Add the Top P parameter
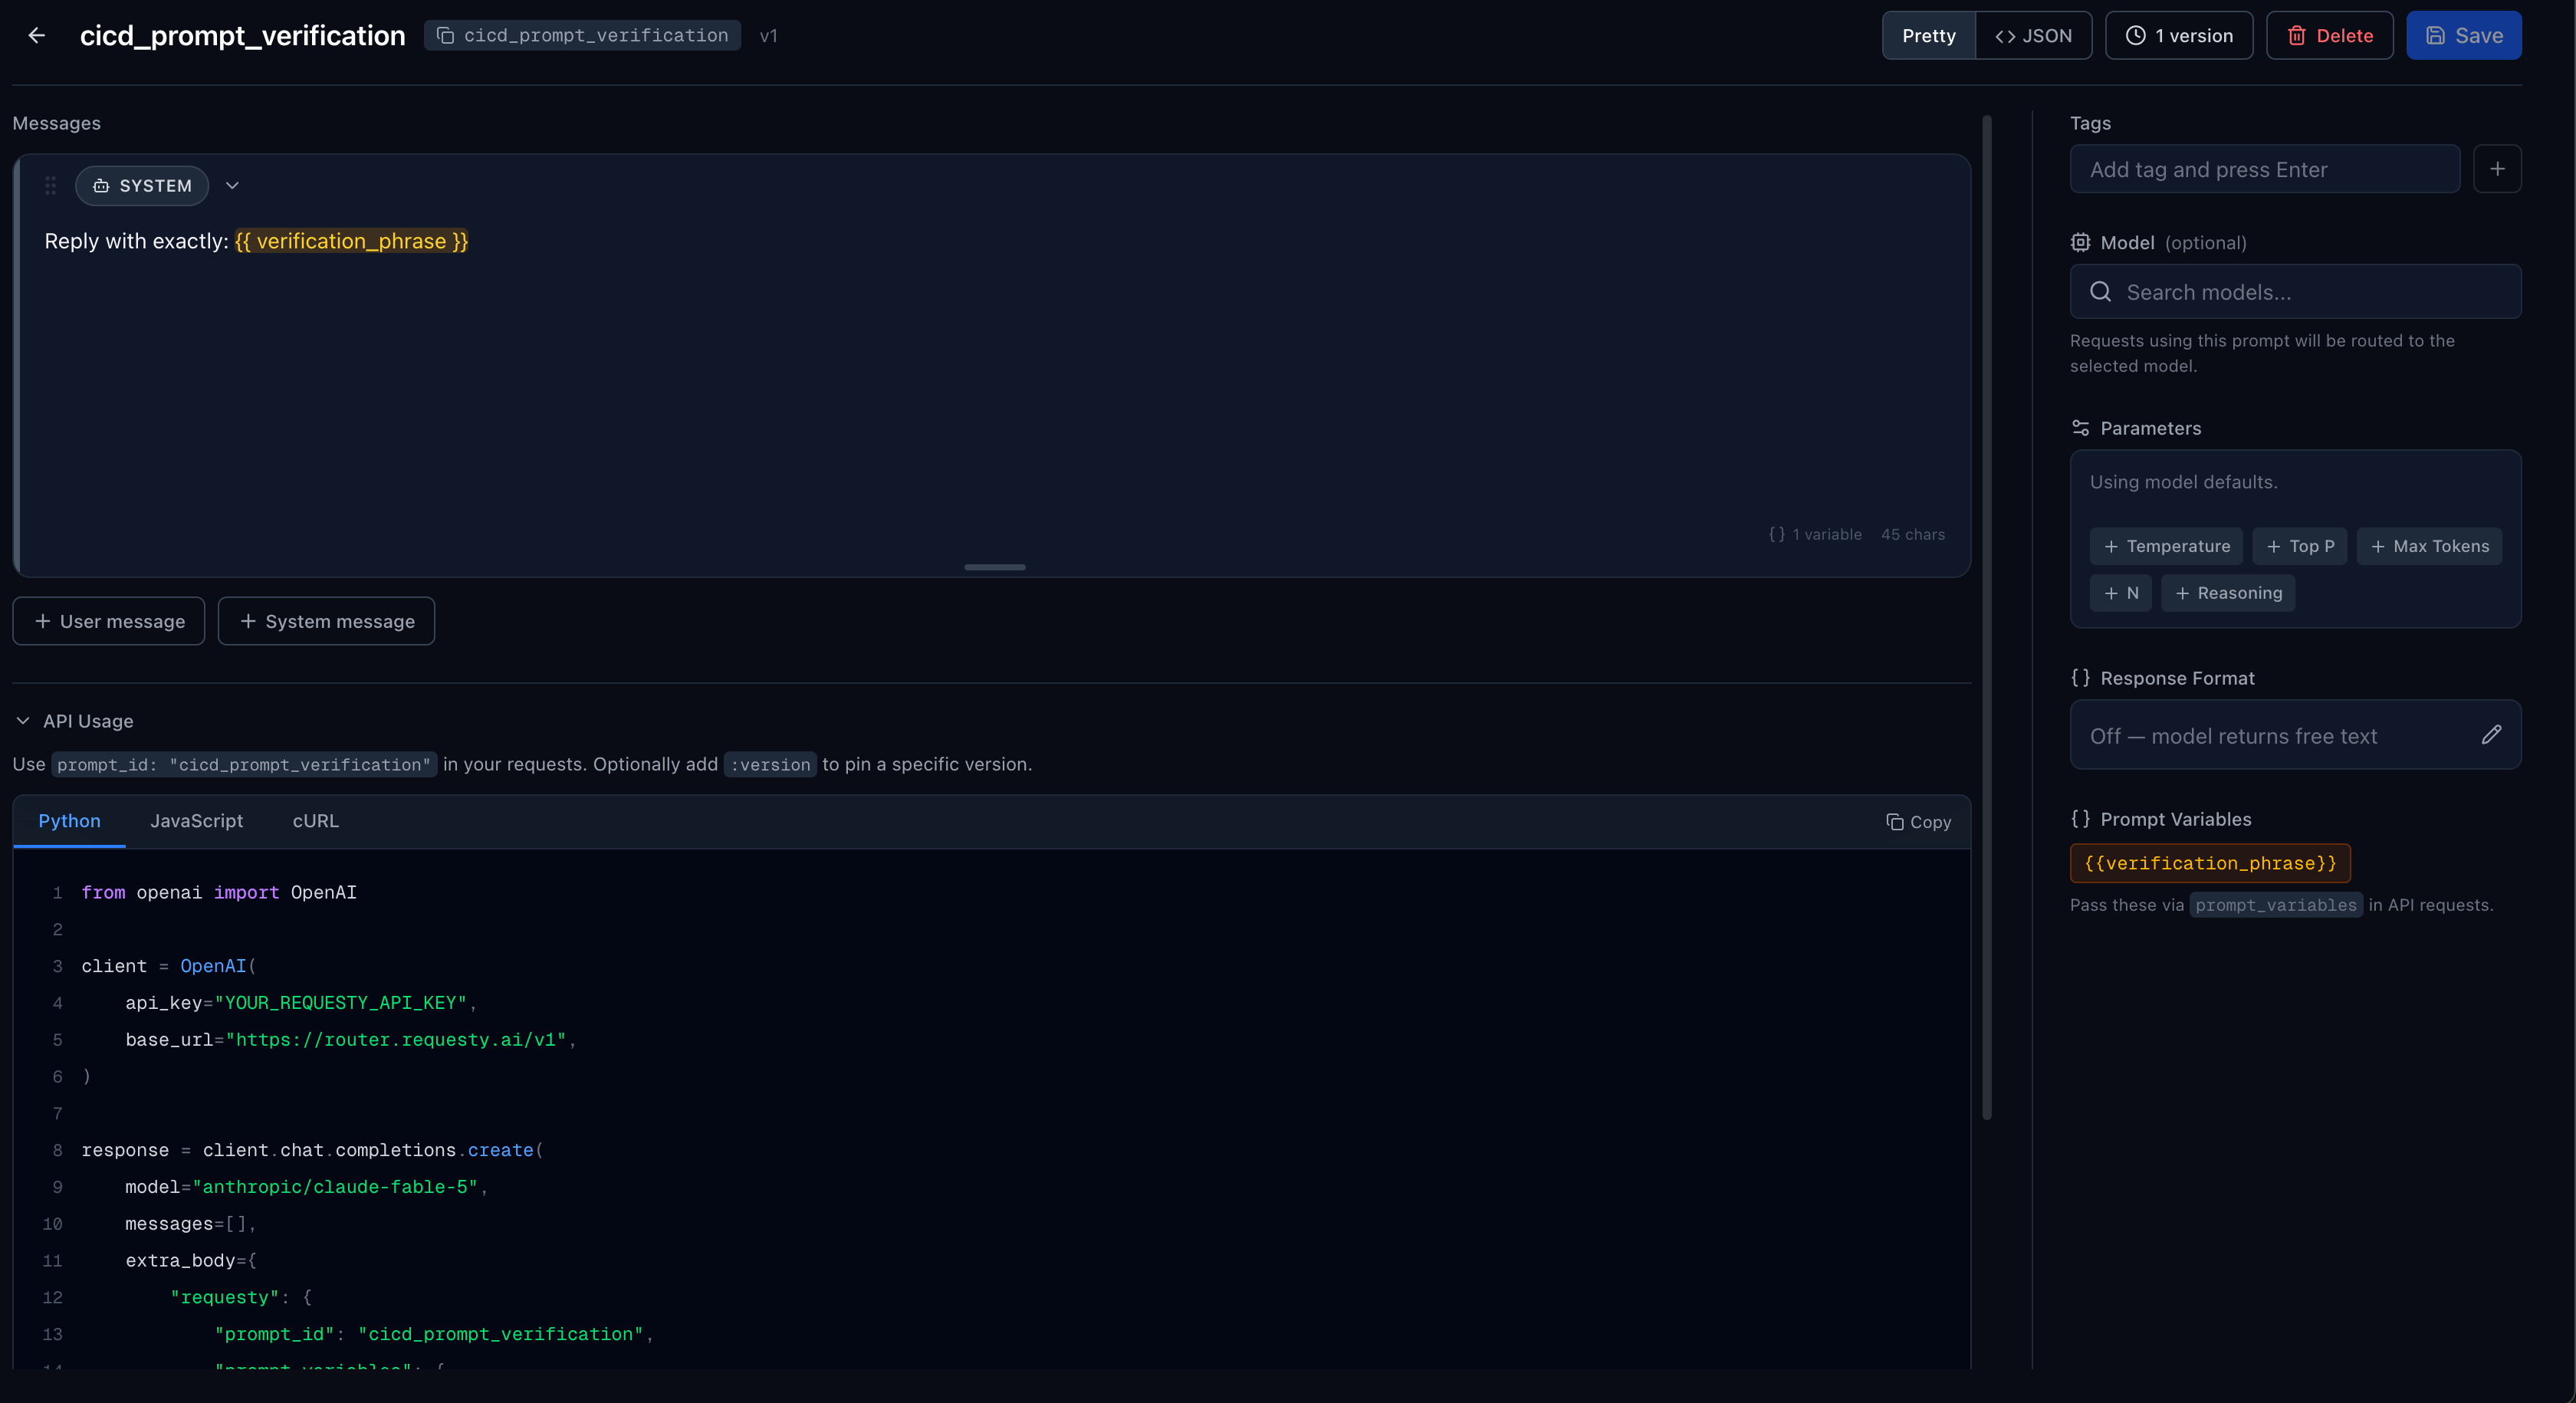 click(2300, 546)
